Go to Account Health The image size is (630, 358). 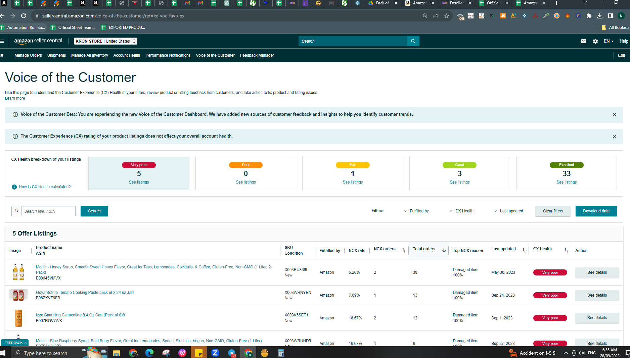point(127,55)
